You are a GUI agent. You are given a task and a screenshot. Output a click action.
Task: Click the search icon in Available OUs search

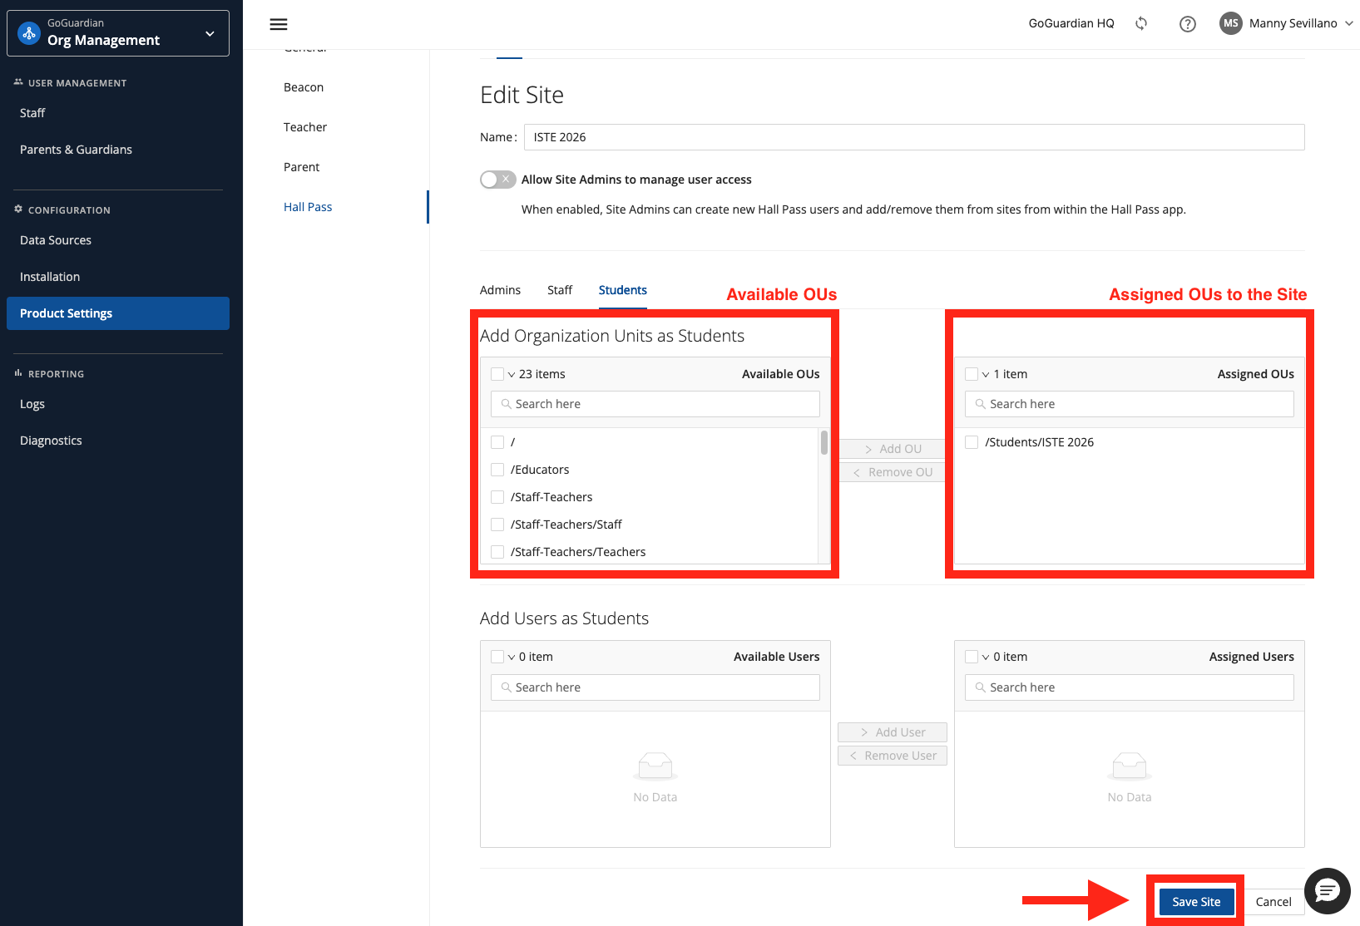pos(506,404)
